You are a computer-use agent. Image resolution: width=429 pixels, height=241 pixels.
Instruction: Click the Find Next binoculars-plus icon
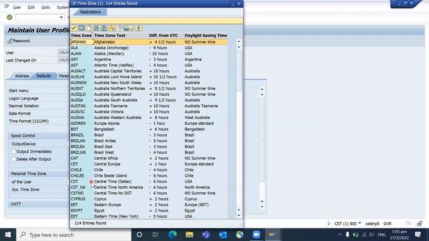[x=105, y=28]
